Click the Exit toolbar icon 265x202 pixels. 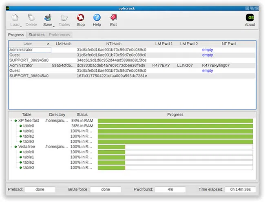pyautogui.click(x=113, y=18)
